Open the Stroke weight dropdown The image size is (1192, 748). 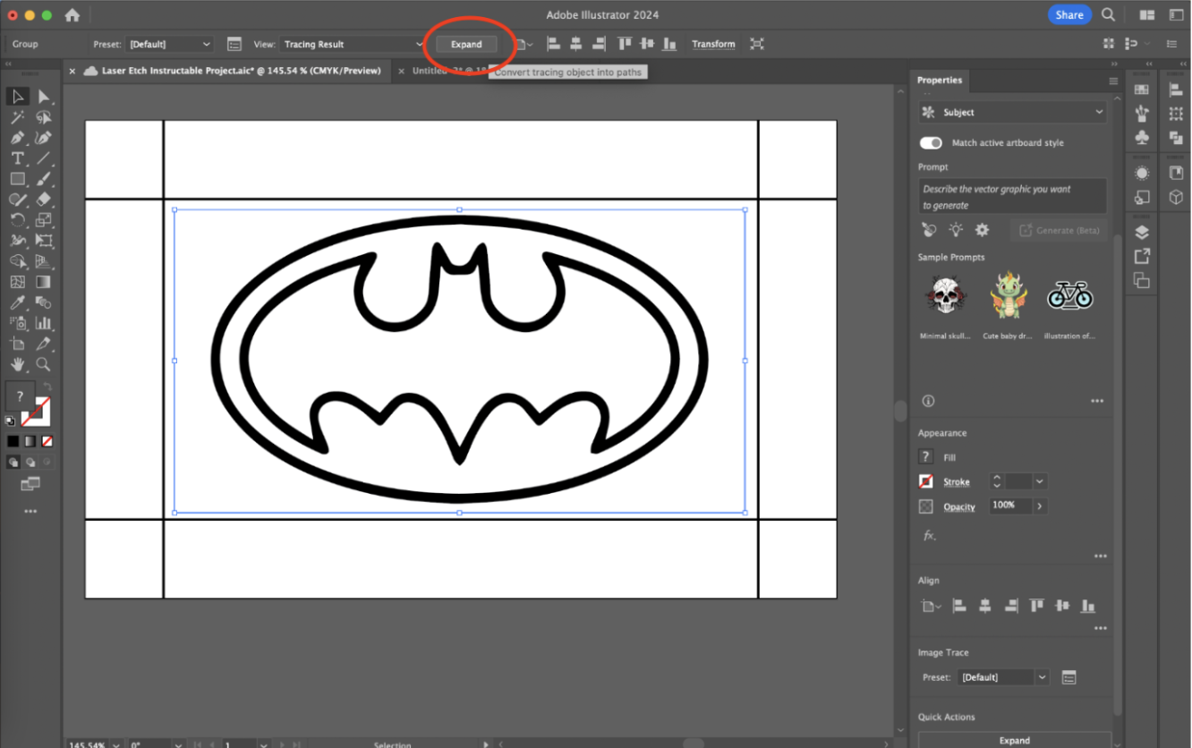coord(1039,481)
